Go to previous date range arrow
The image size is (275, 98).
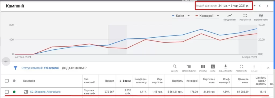[260, 6]
